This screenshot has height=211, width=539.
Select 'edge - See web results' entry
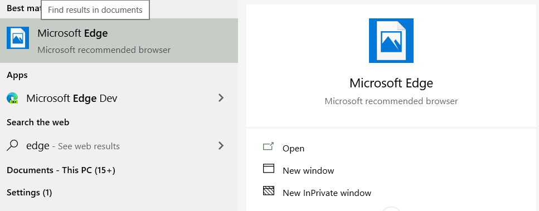(119, 146)
